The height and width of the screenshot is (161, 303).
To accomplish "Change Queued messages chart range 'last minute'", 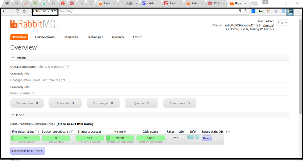I will coord(57,67).
